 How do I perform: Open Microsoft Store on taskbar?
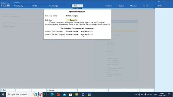coord(71,95)
